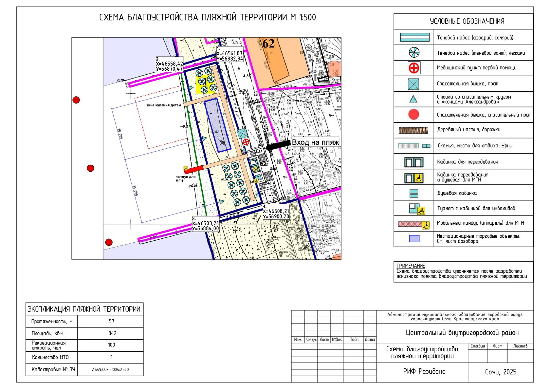Screen dimensions: 550x389
Task: Select the 'Туалет с кабинкой для инвалидов' label
Action: [476, 208]
